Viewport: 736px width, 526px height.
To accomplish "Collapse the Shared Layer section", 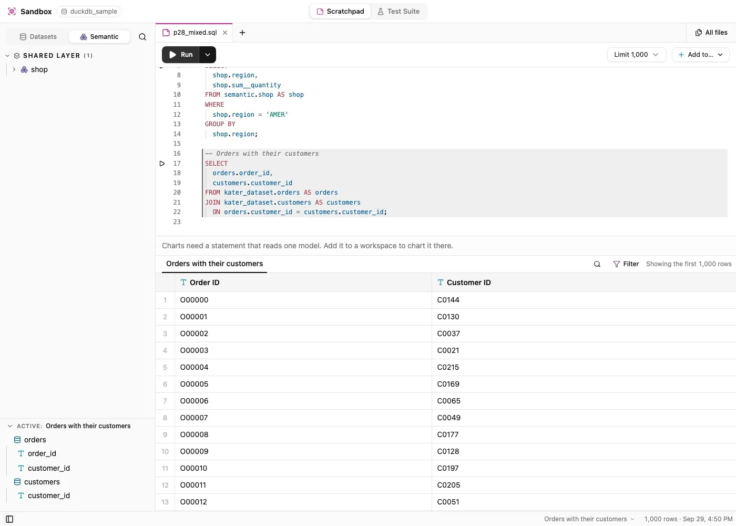I will (8, 56).
